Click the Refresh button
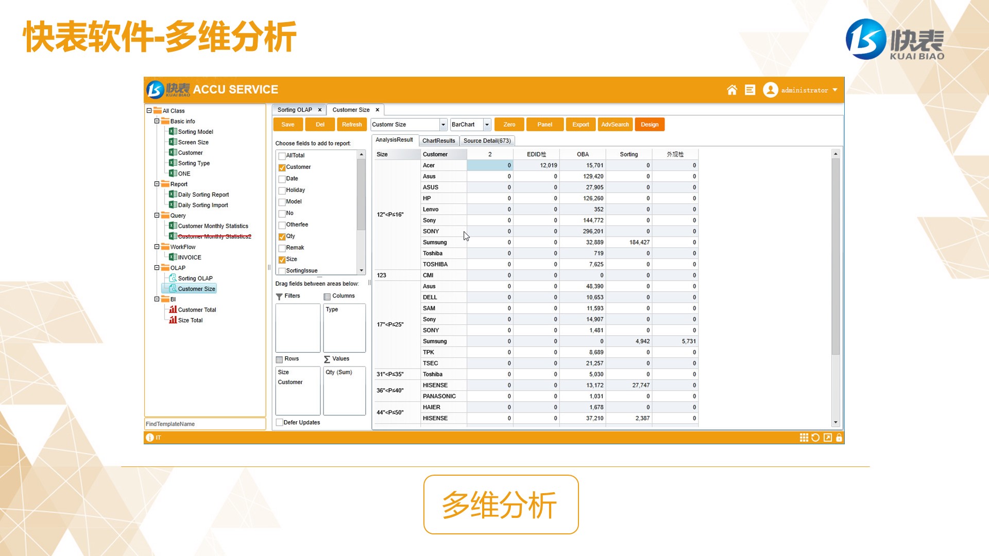989x556 pixels. (x=352, y=125)
